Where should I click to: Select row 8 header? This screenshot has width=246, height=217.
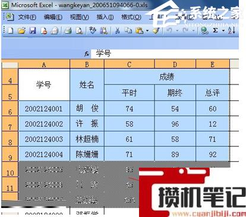10,139
